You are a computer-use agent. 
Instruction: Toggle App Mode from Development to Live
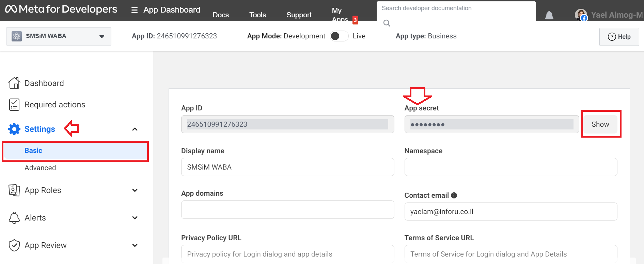(x=339, y=36)
